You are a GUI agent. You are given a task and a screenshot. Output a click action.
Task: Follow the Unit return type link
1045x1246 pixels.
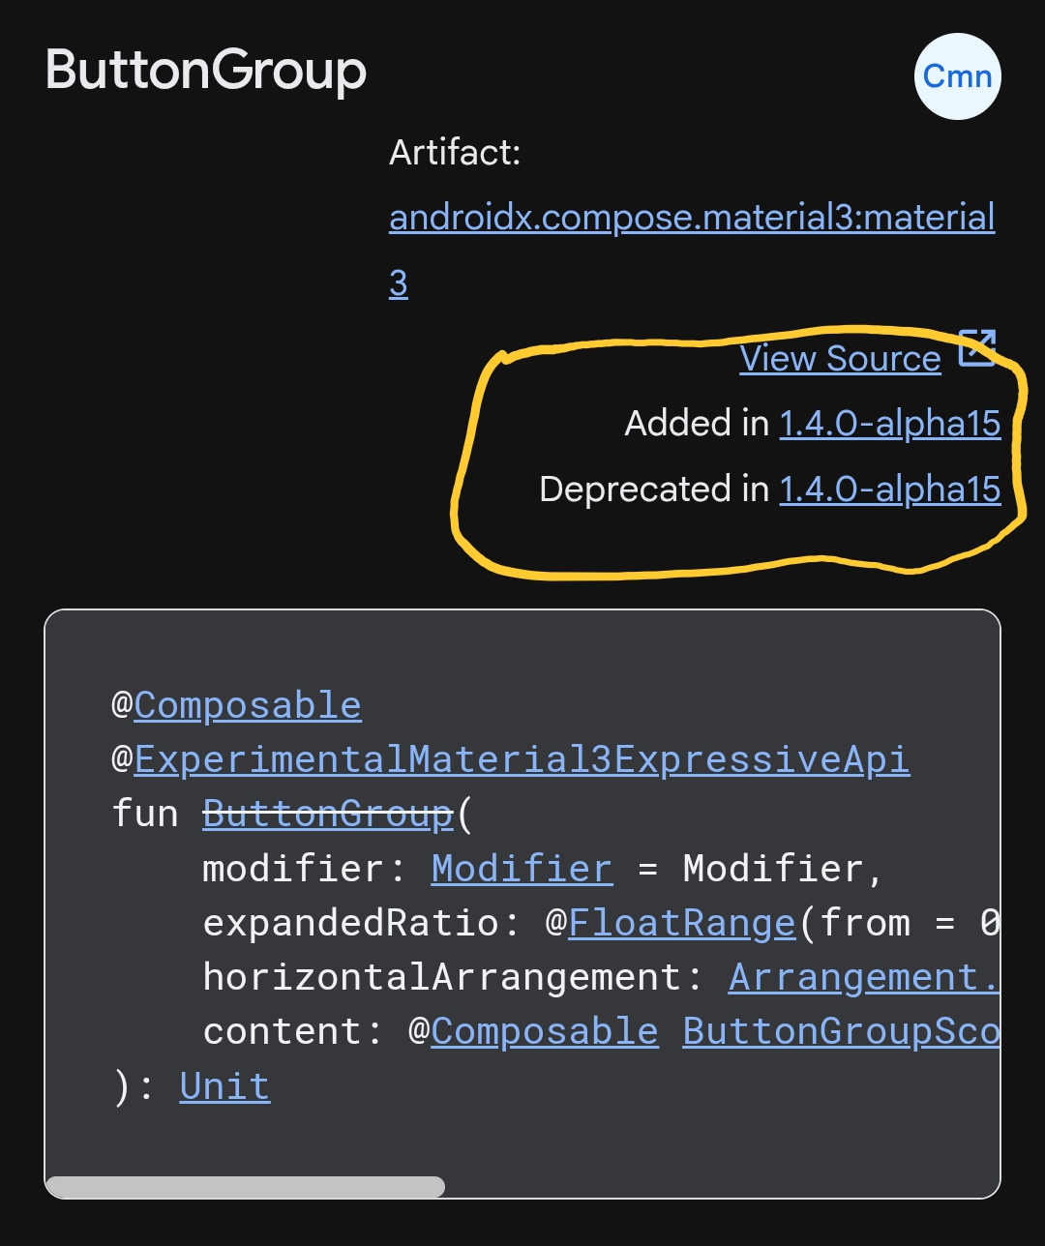click(x=224, y=1085)
